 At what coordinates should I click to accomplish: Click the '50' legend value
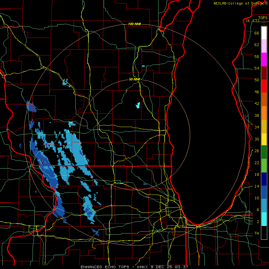(257, 80)
